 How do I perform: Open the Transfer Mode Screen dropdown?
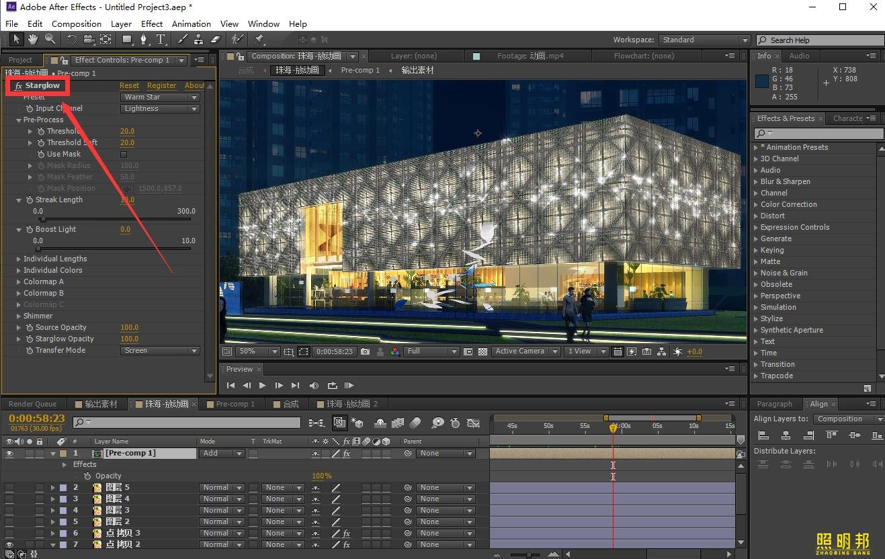(160, 351)
